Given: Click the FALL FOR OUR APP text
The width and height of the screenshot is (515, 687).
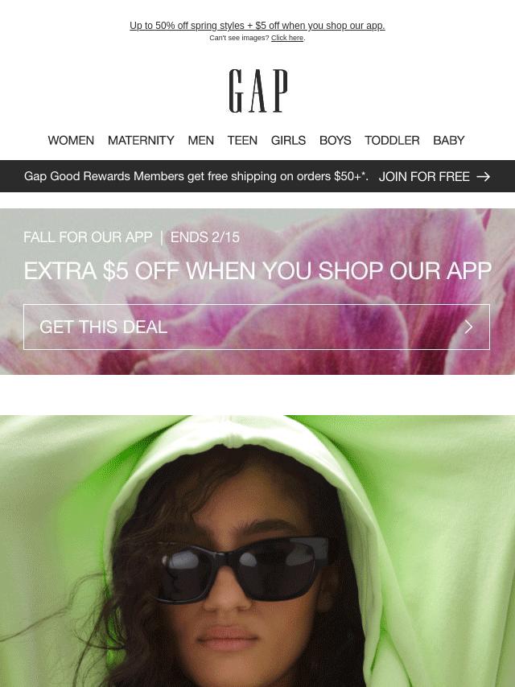Looking at the screenshot, I should 88,237.
